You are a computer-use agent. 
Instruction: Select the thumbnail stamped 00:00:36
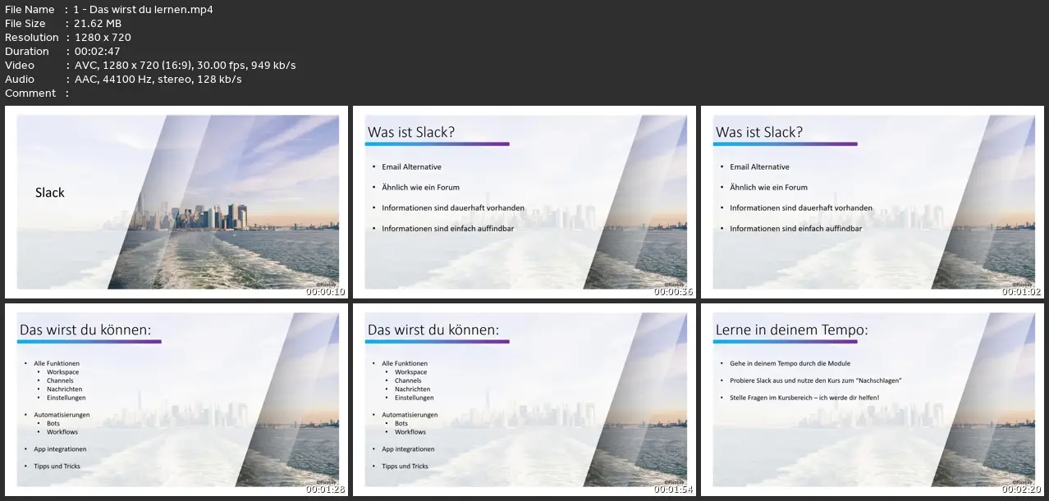pyautogui.click(x=524, y=202)
